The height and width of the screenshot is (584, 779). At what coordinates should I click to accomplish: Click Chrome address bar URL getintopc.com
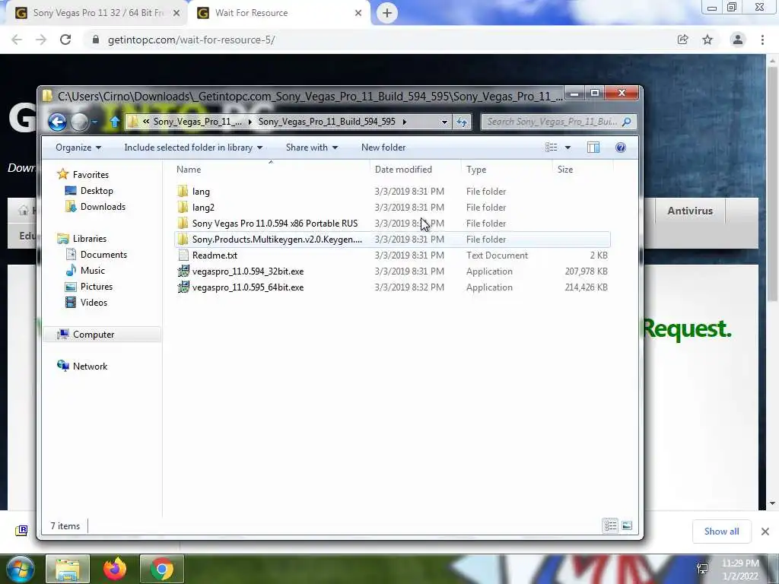click(191, 40)
